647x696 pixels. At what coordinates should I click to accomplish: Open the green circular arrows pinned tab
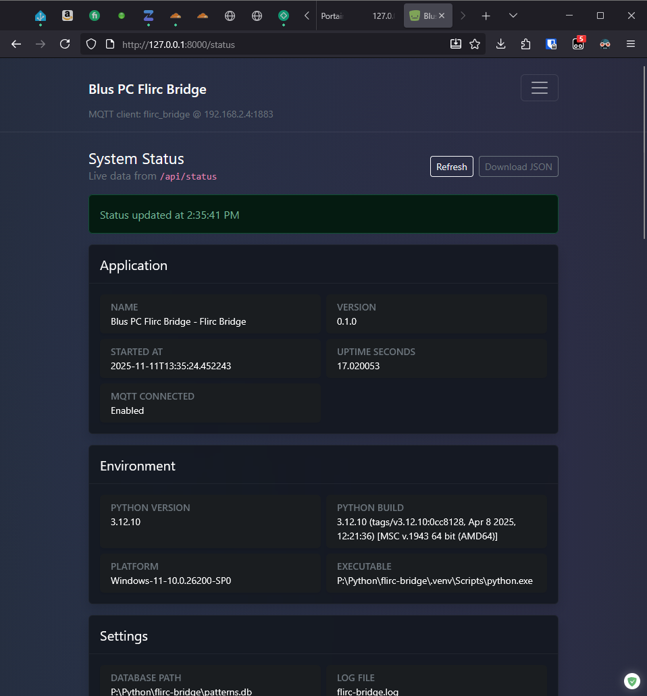point(283,16)
